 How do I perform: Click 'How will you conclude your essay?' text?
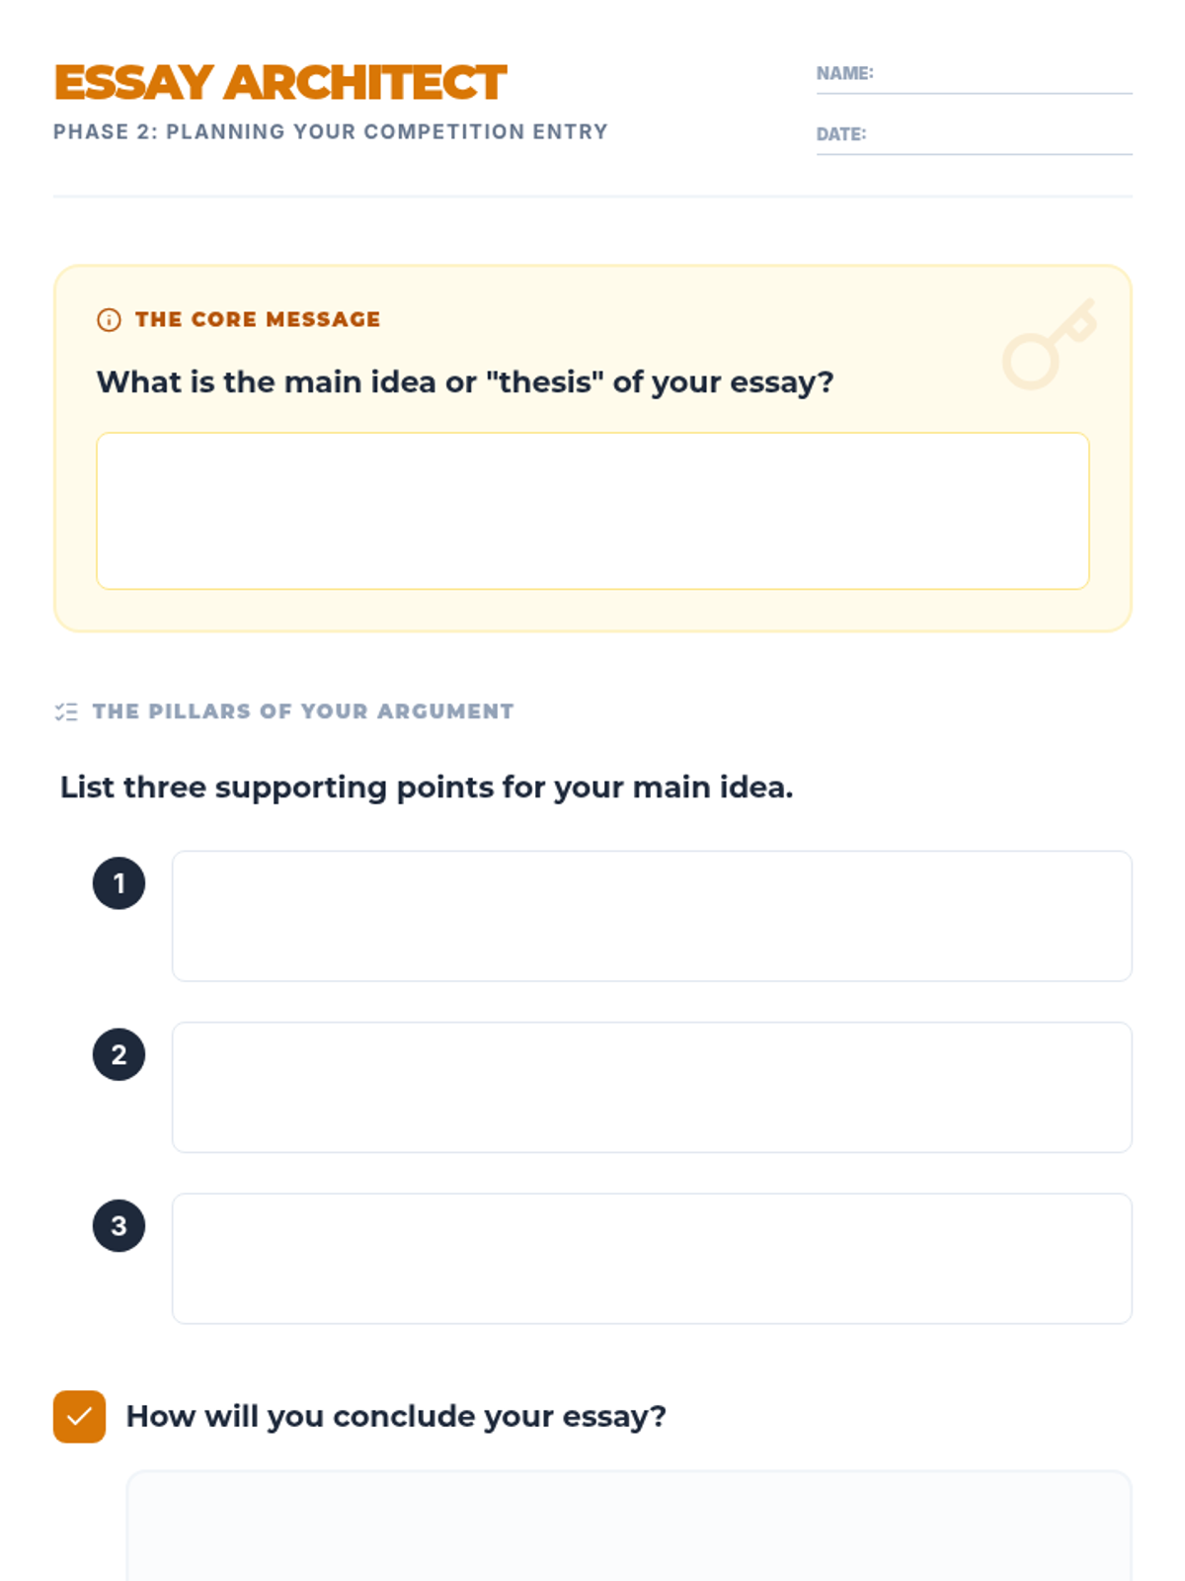(396, 1416)
